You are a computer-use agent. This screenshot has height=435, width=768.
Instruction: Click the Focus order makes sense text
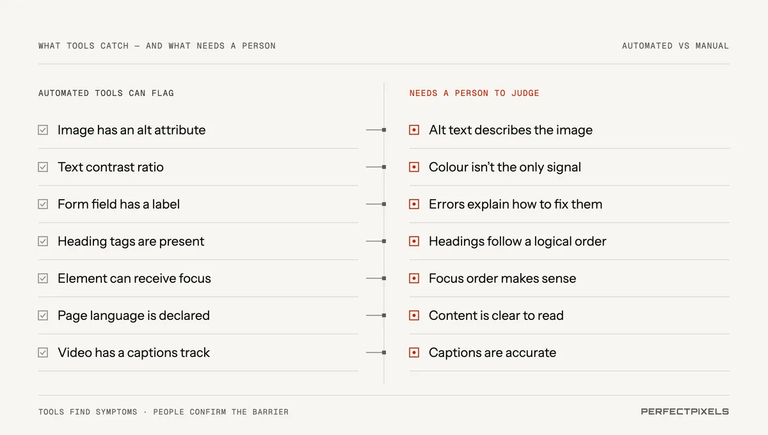[502, 278]
